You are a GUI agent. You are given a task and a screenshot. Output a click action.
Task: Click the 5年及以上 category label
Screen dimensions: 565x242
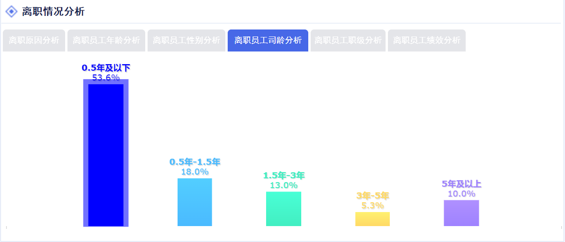coord(461,184)
